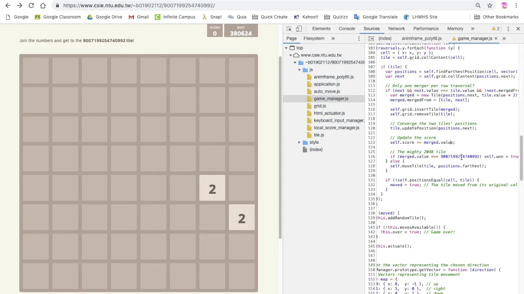Hide the navigator sidebar toggle icon

click(371, 38)
